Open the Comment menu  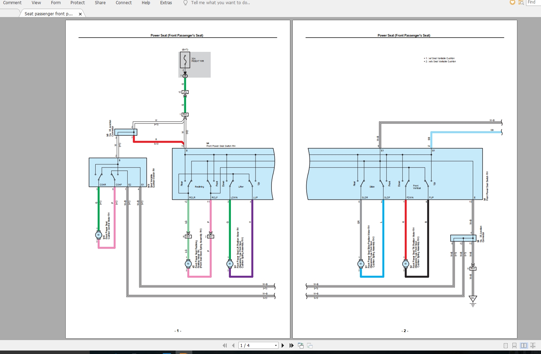[x=12, y=3]
